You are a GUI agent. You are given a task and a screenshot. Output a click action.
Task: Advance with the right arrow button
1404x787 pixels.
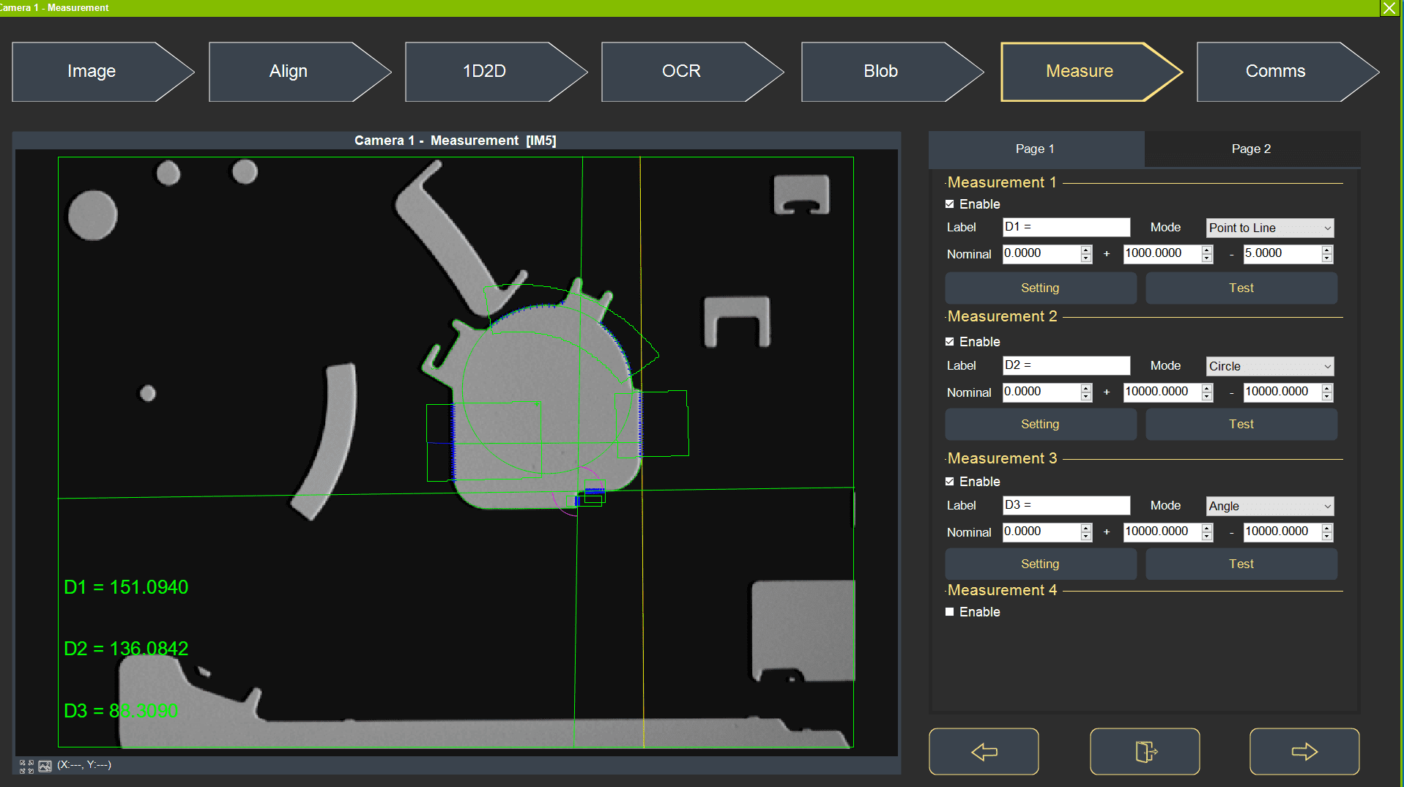1304,751
